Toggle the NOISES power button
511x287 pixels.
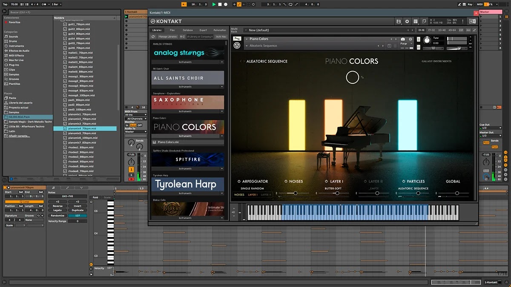coord(286,182)
